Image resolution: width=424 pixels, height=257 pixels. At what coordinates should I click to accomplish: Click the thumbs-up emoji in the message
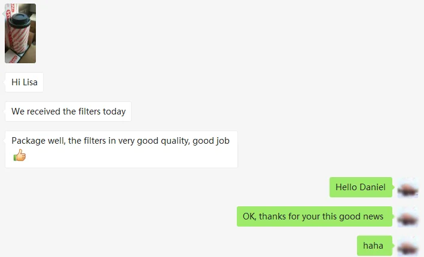pos(20,156)
